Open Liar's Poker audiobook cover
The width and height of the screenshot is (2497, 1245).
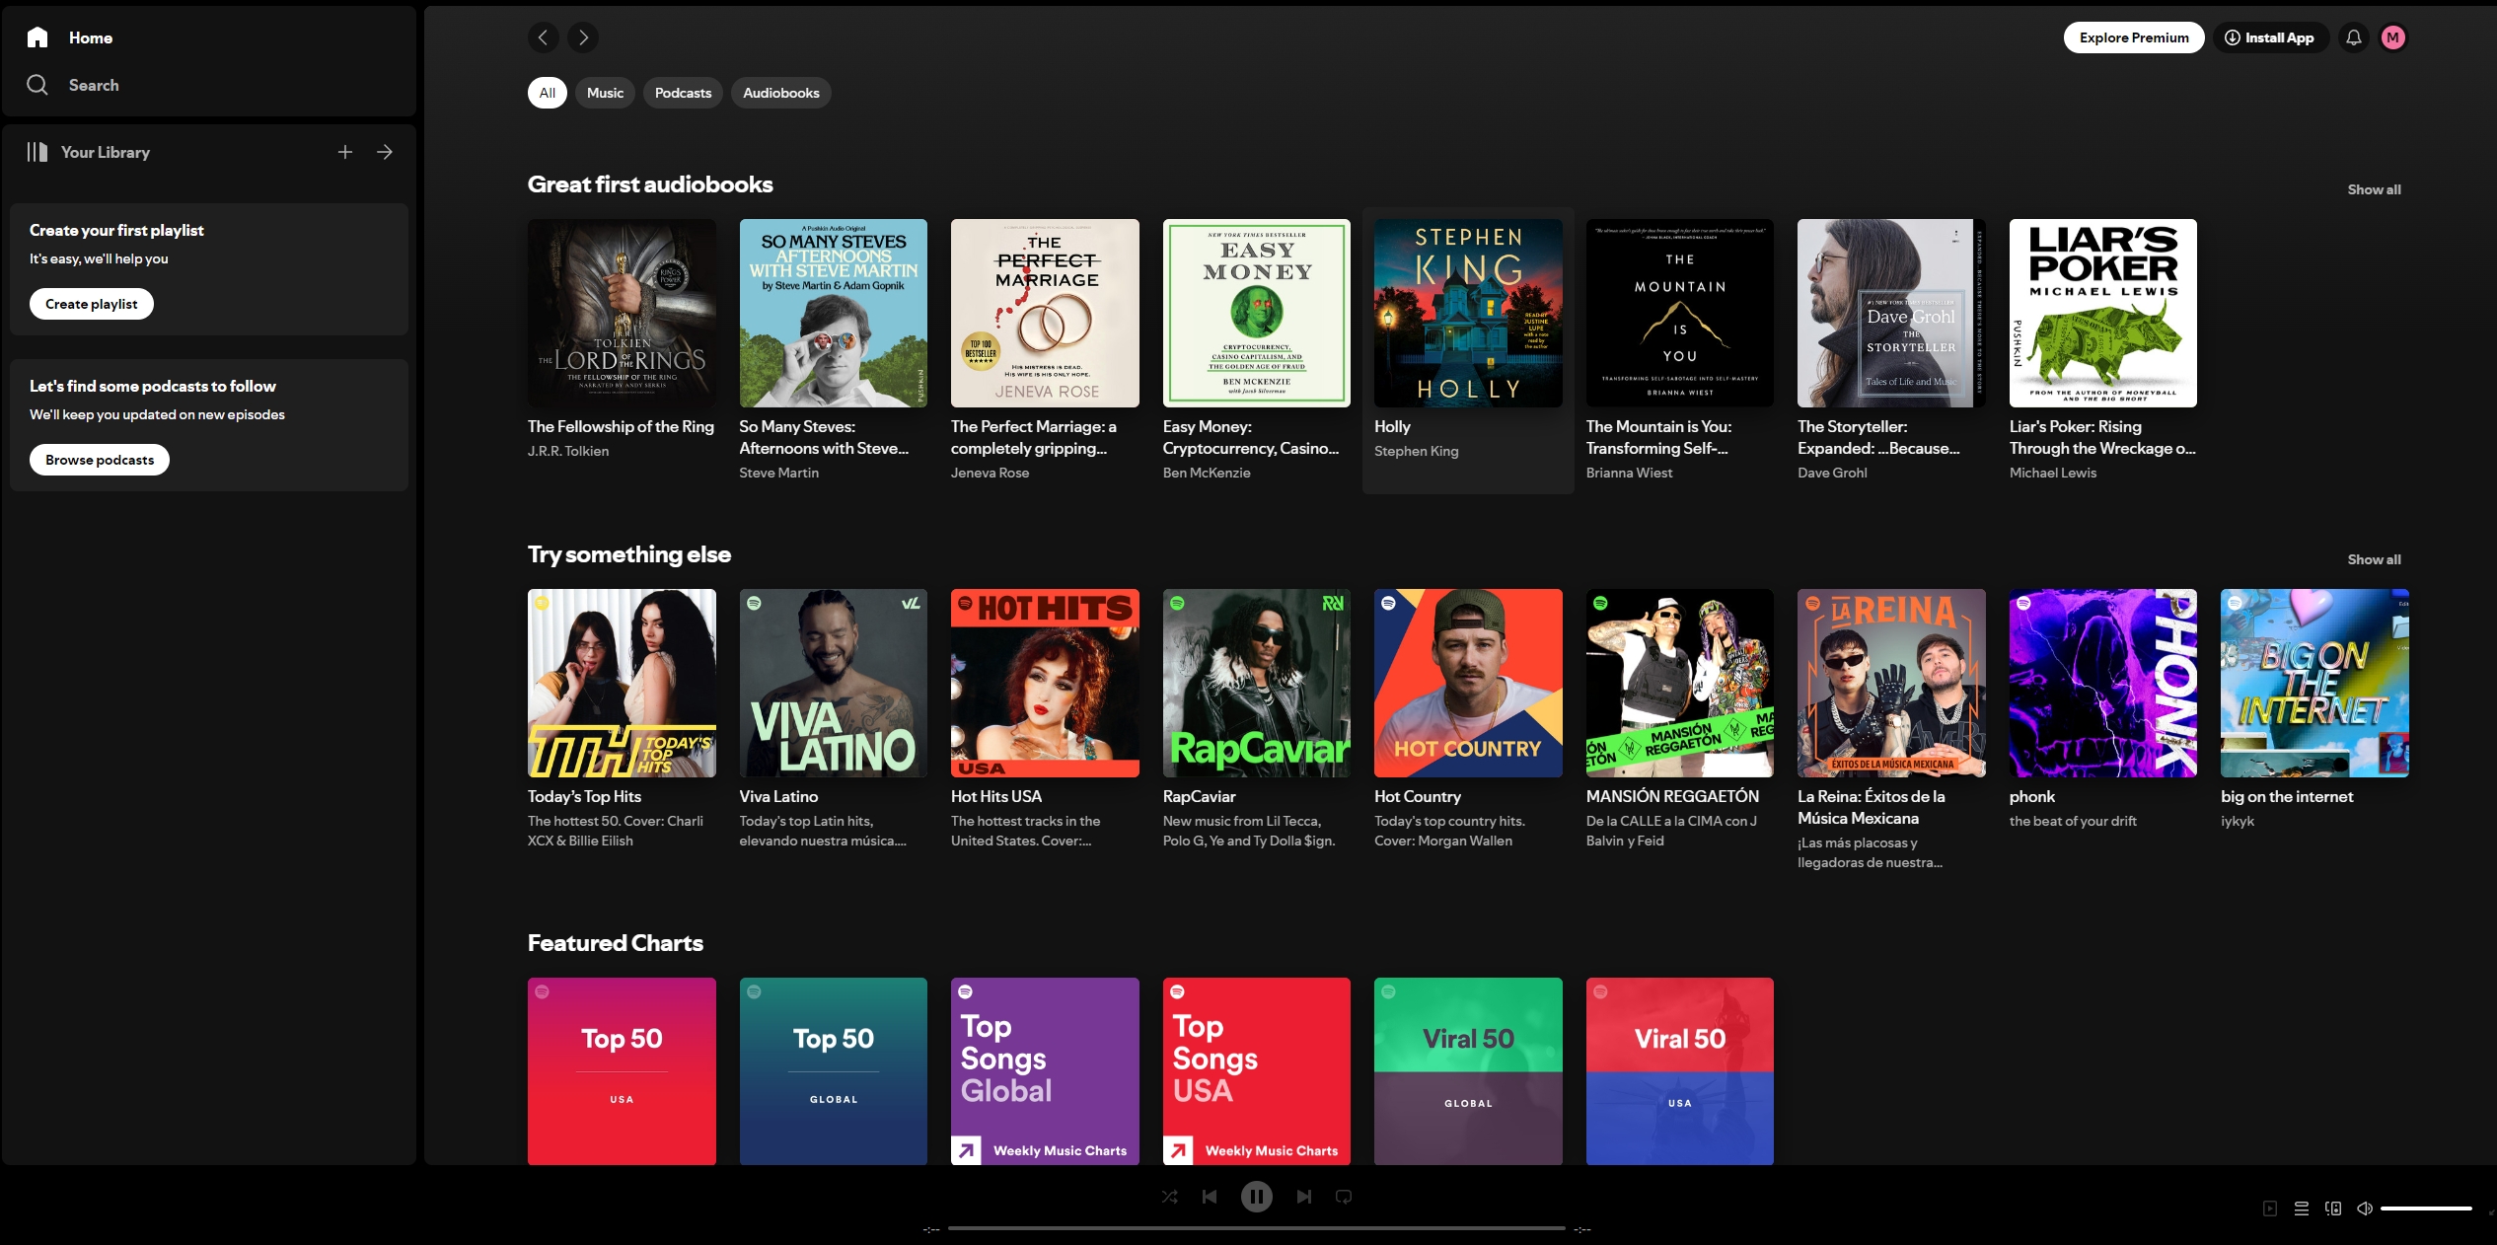pyautogui.click(x=2103, y=313)
